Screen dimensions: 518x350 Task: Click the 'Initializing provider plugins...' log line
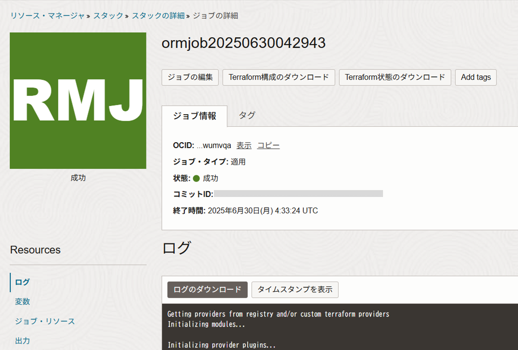tap(222, 345)
